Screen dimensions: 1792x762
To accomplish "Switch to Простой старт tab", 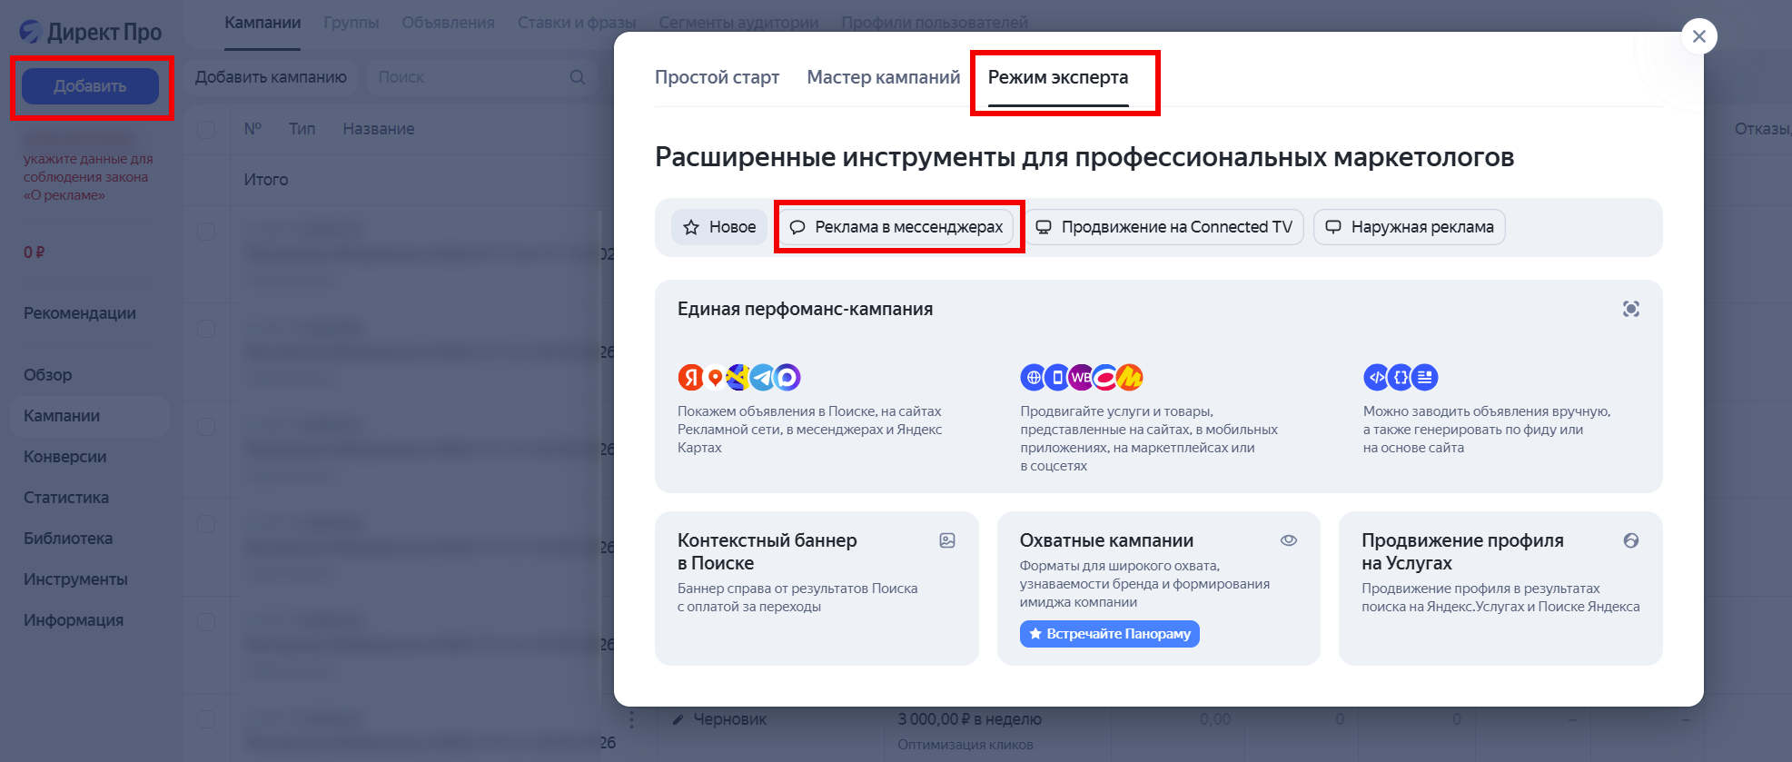I will pyautogui.click(x=717, y=77).
